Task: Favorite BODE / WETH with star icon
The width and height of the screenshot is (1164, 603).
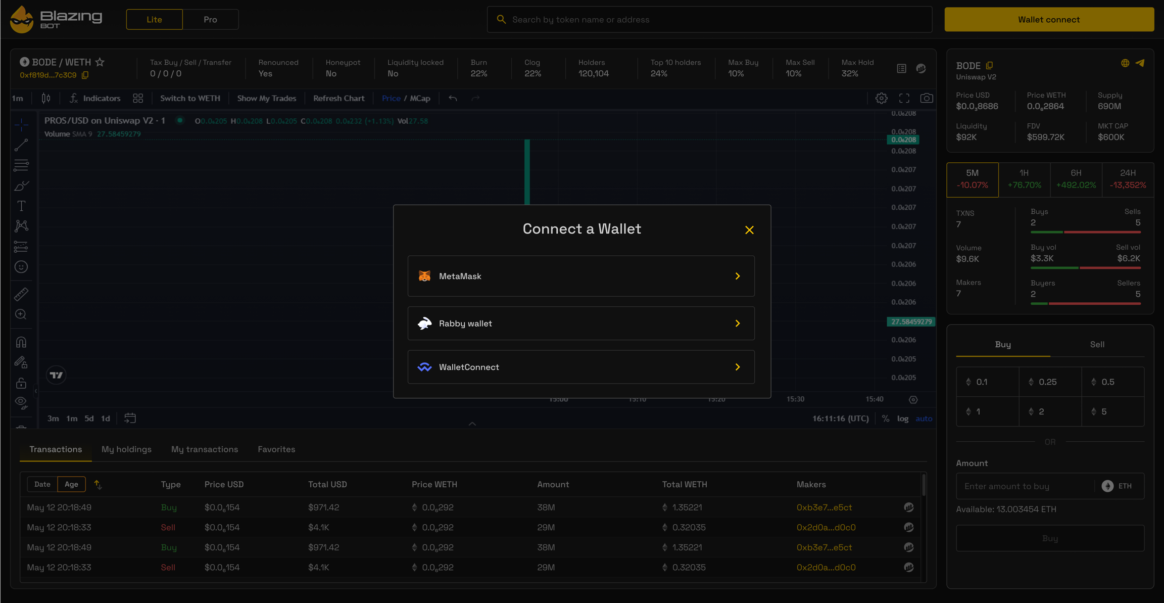Action: [100, 62]
